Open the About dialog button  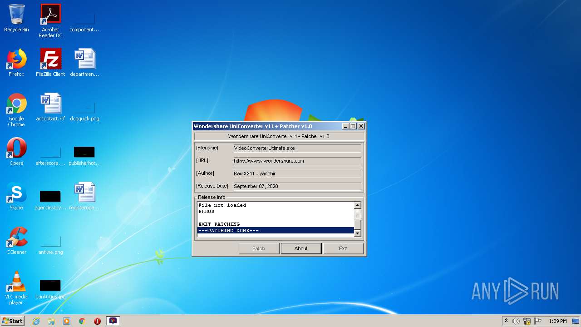click(x=301, y=248)
